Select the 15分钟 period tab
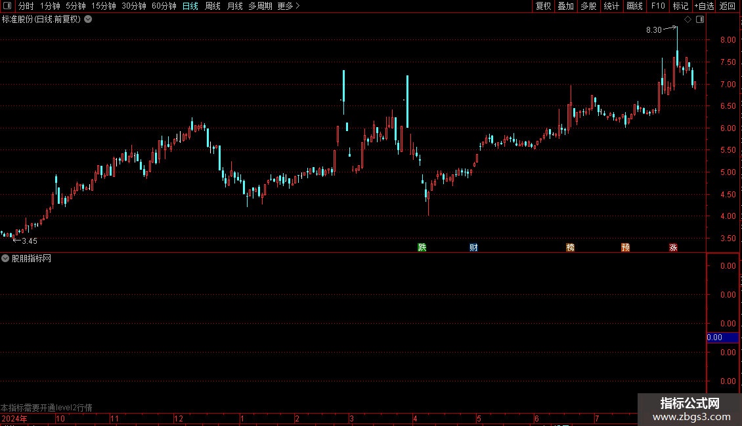742x426 pixels. click(104, 6)
